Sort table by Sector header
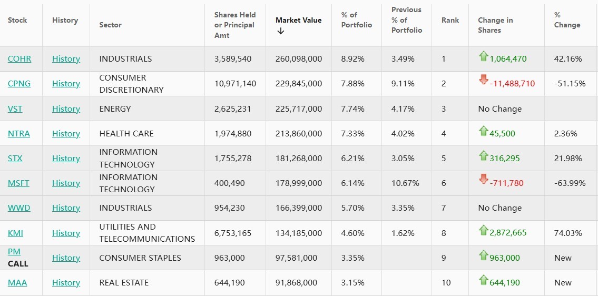This screenshot has height=296, width=598. tap(110, 25)
